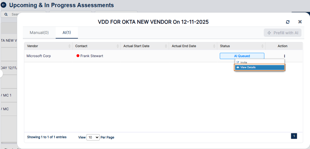Click the Prefill with AI button

pos(283,33)
